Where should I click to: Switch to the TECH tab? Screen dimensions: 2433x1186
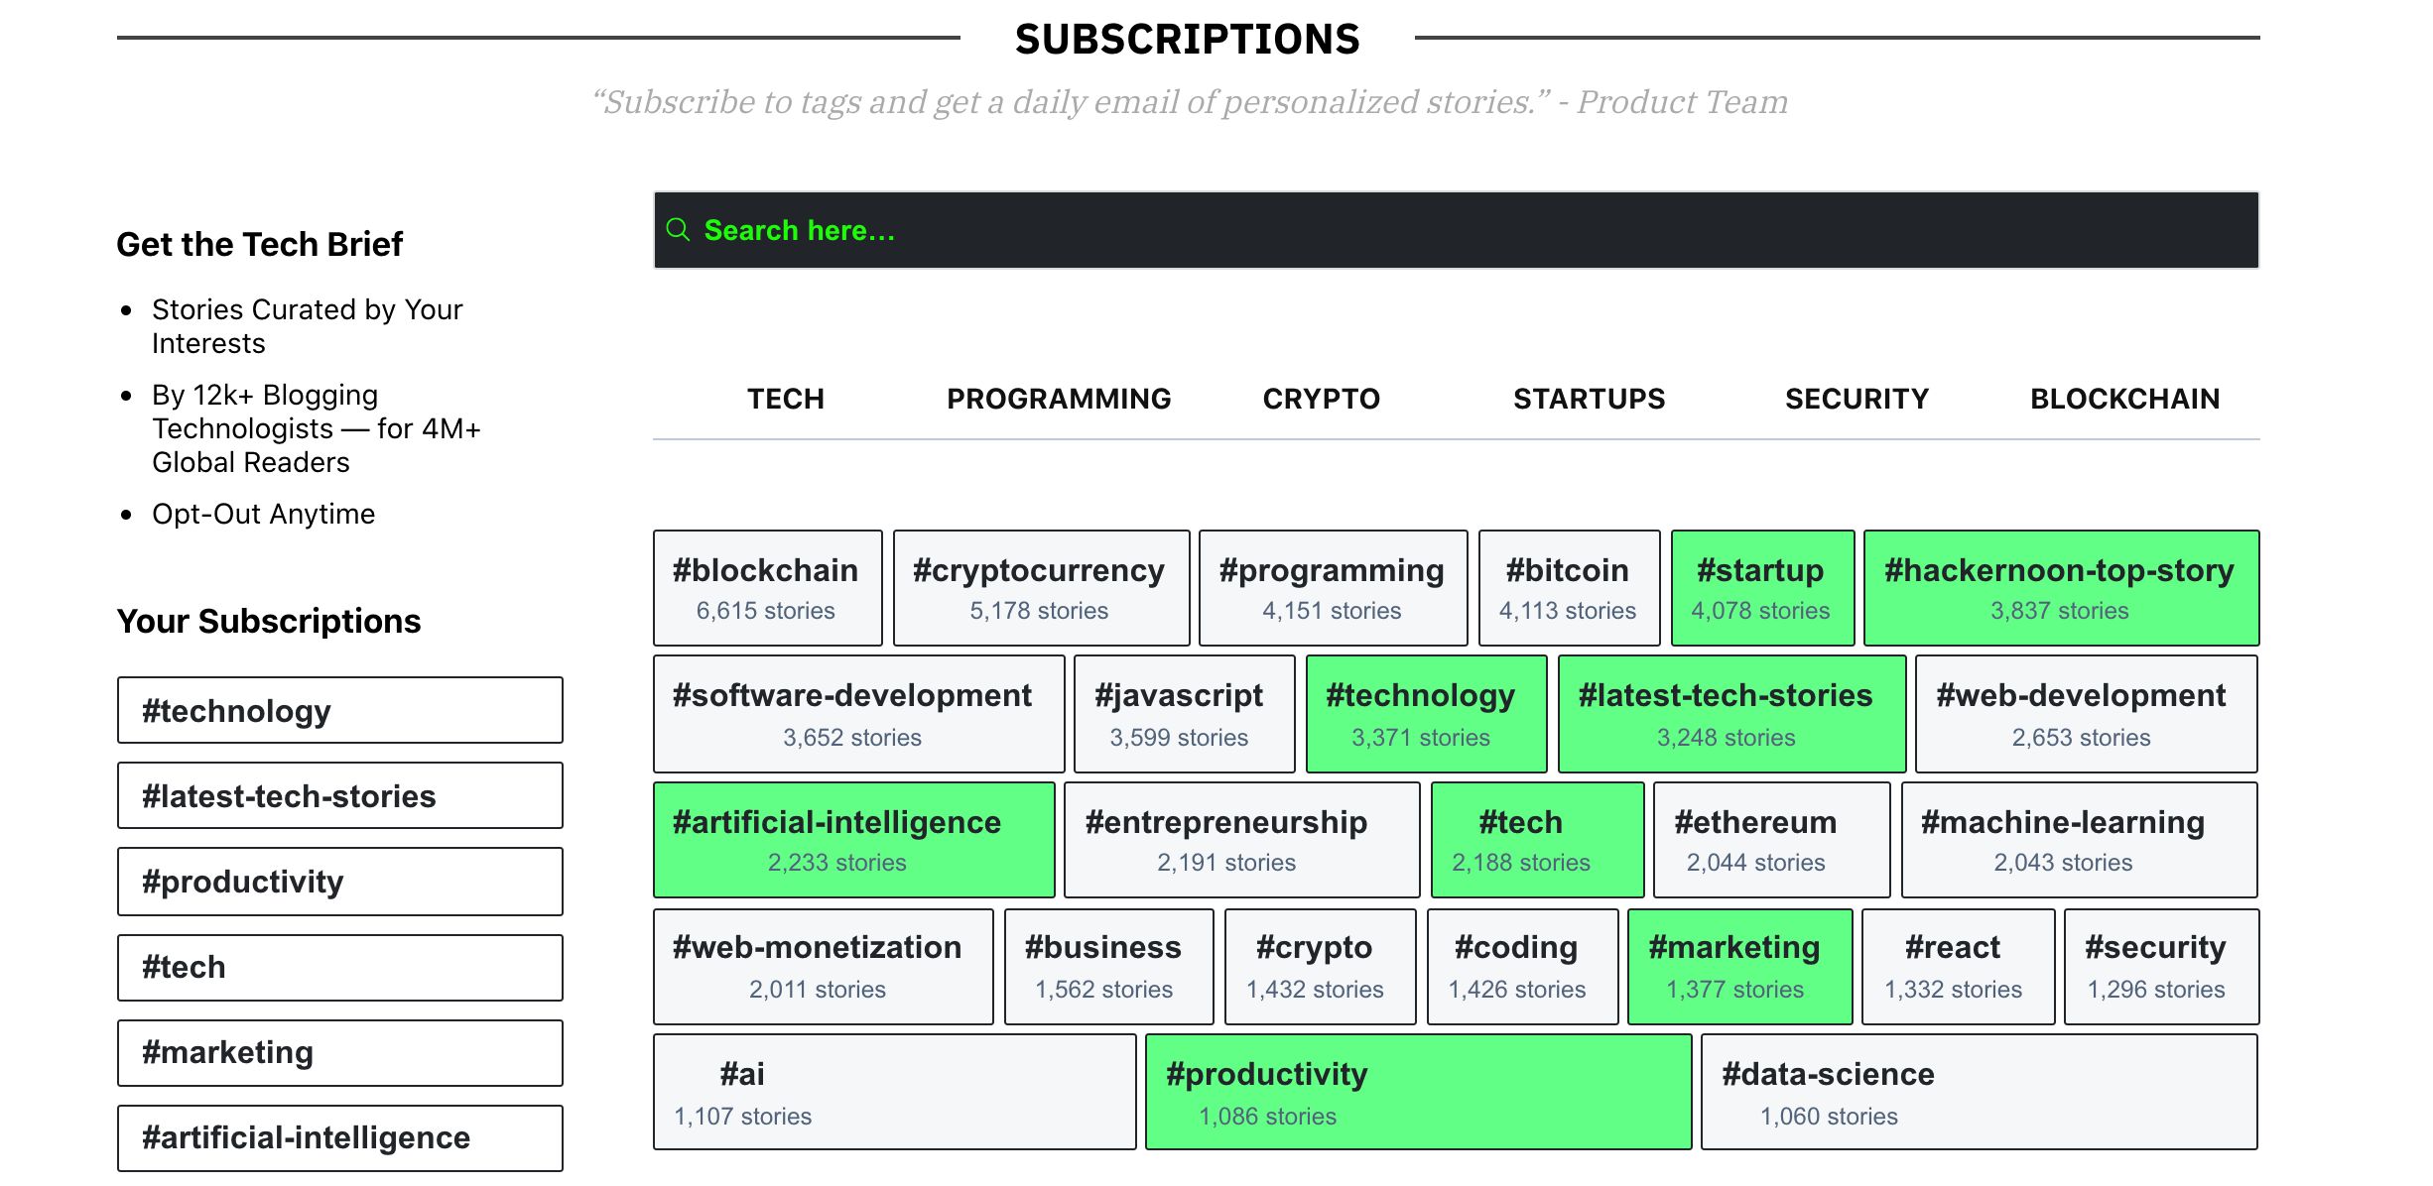coord(785,399)
